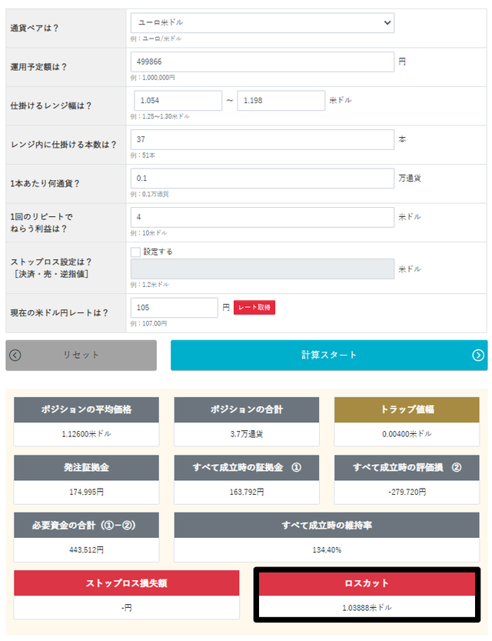
Task: Click the 1本あたり何通貨？ label
Action: click(x=45, y=184)
